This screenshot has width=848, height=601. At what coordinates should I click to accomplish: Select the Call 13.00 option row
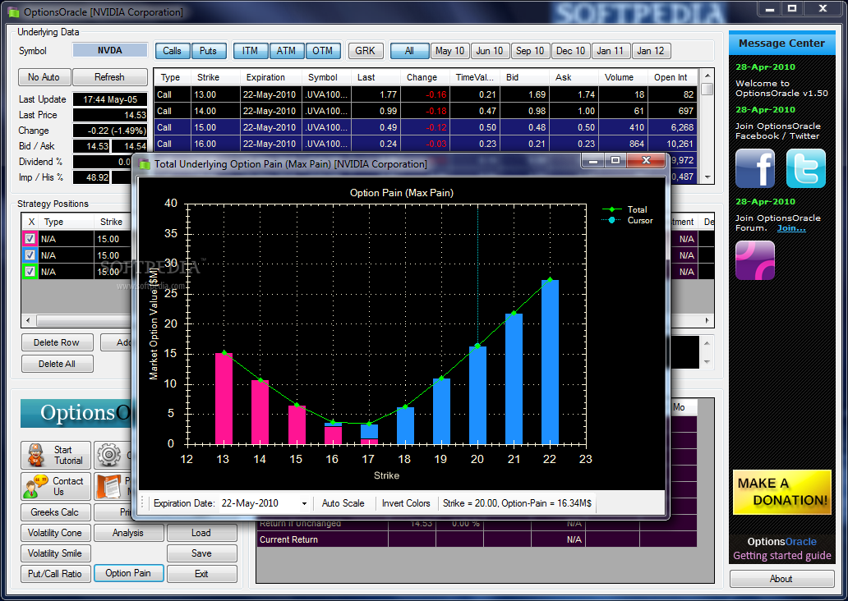click(x=426, y=94)
